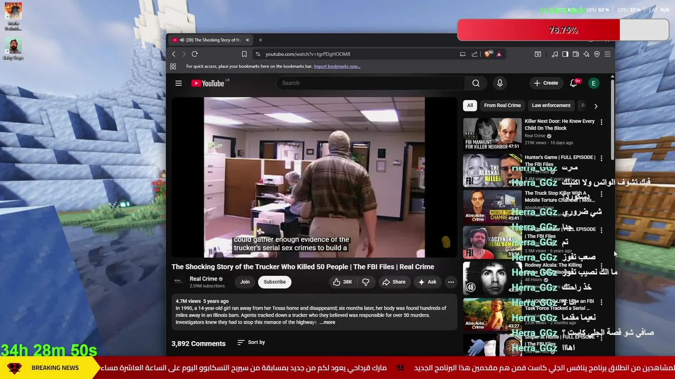Open Unabomber video options three-dot menu
675x379 pixels.
coord(601,230)
